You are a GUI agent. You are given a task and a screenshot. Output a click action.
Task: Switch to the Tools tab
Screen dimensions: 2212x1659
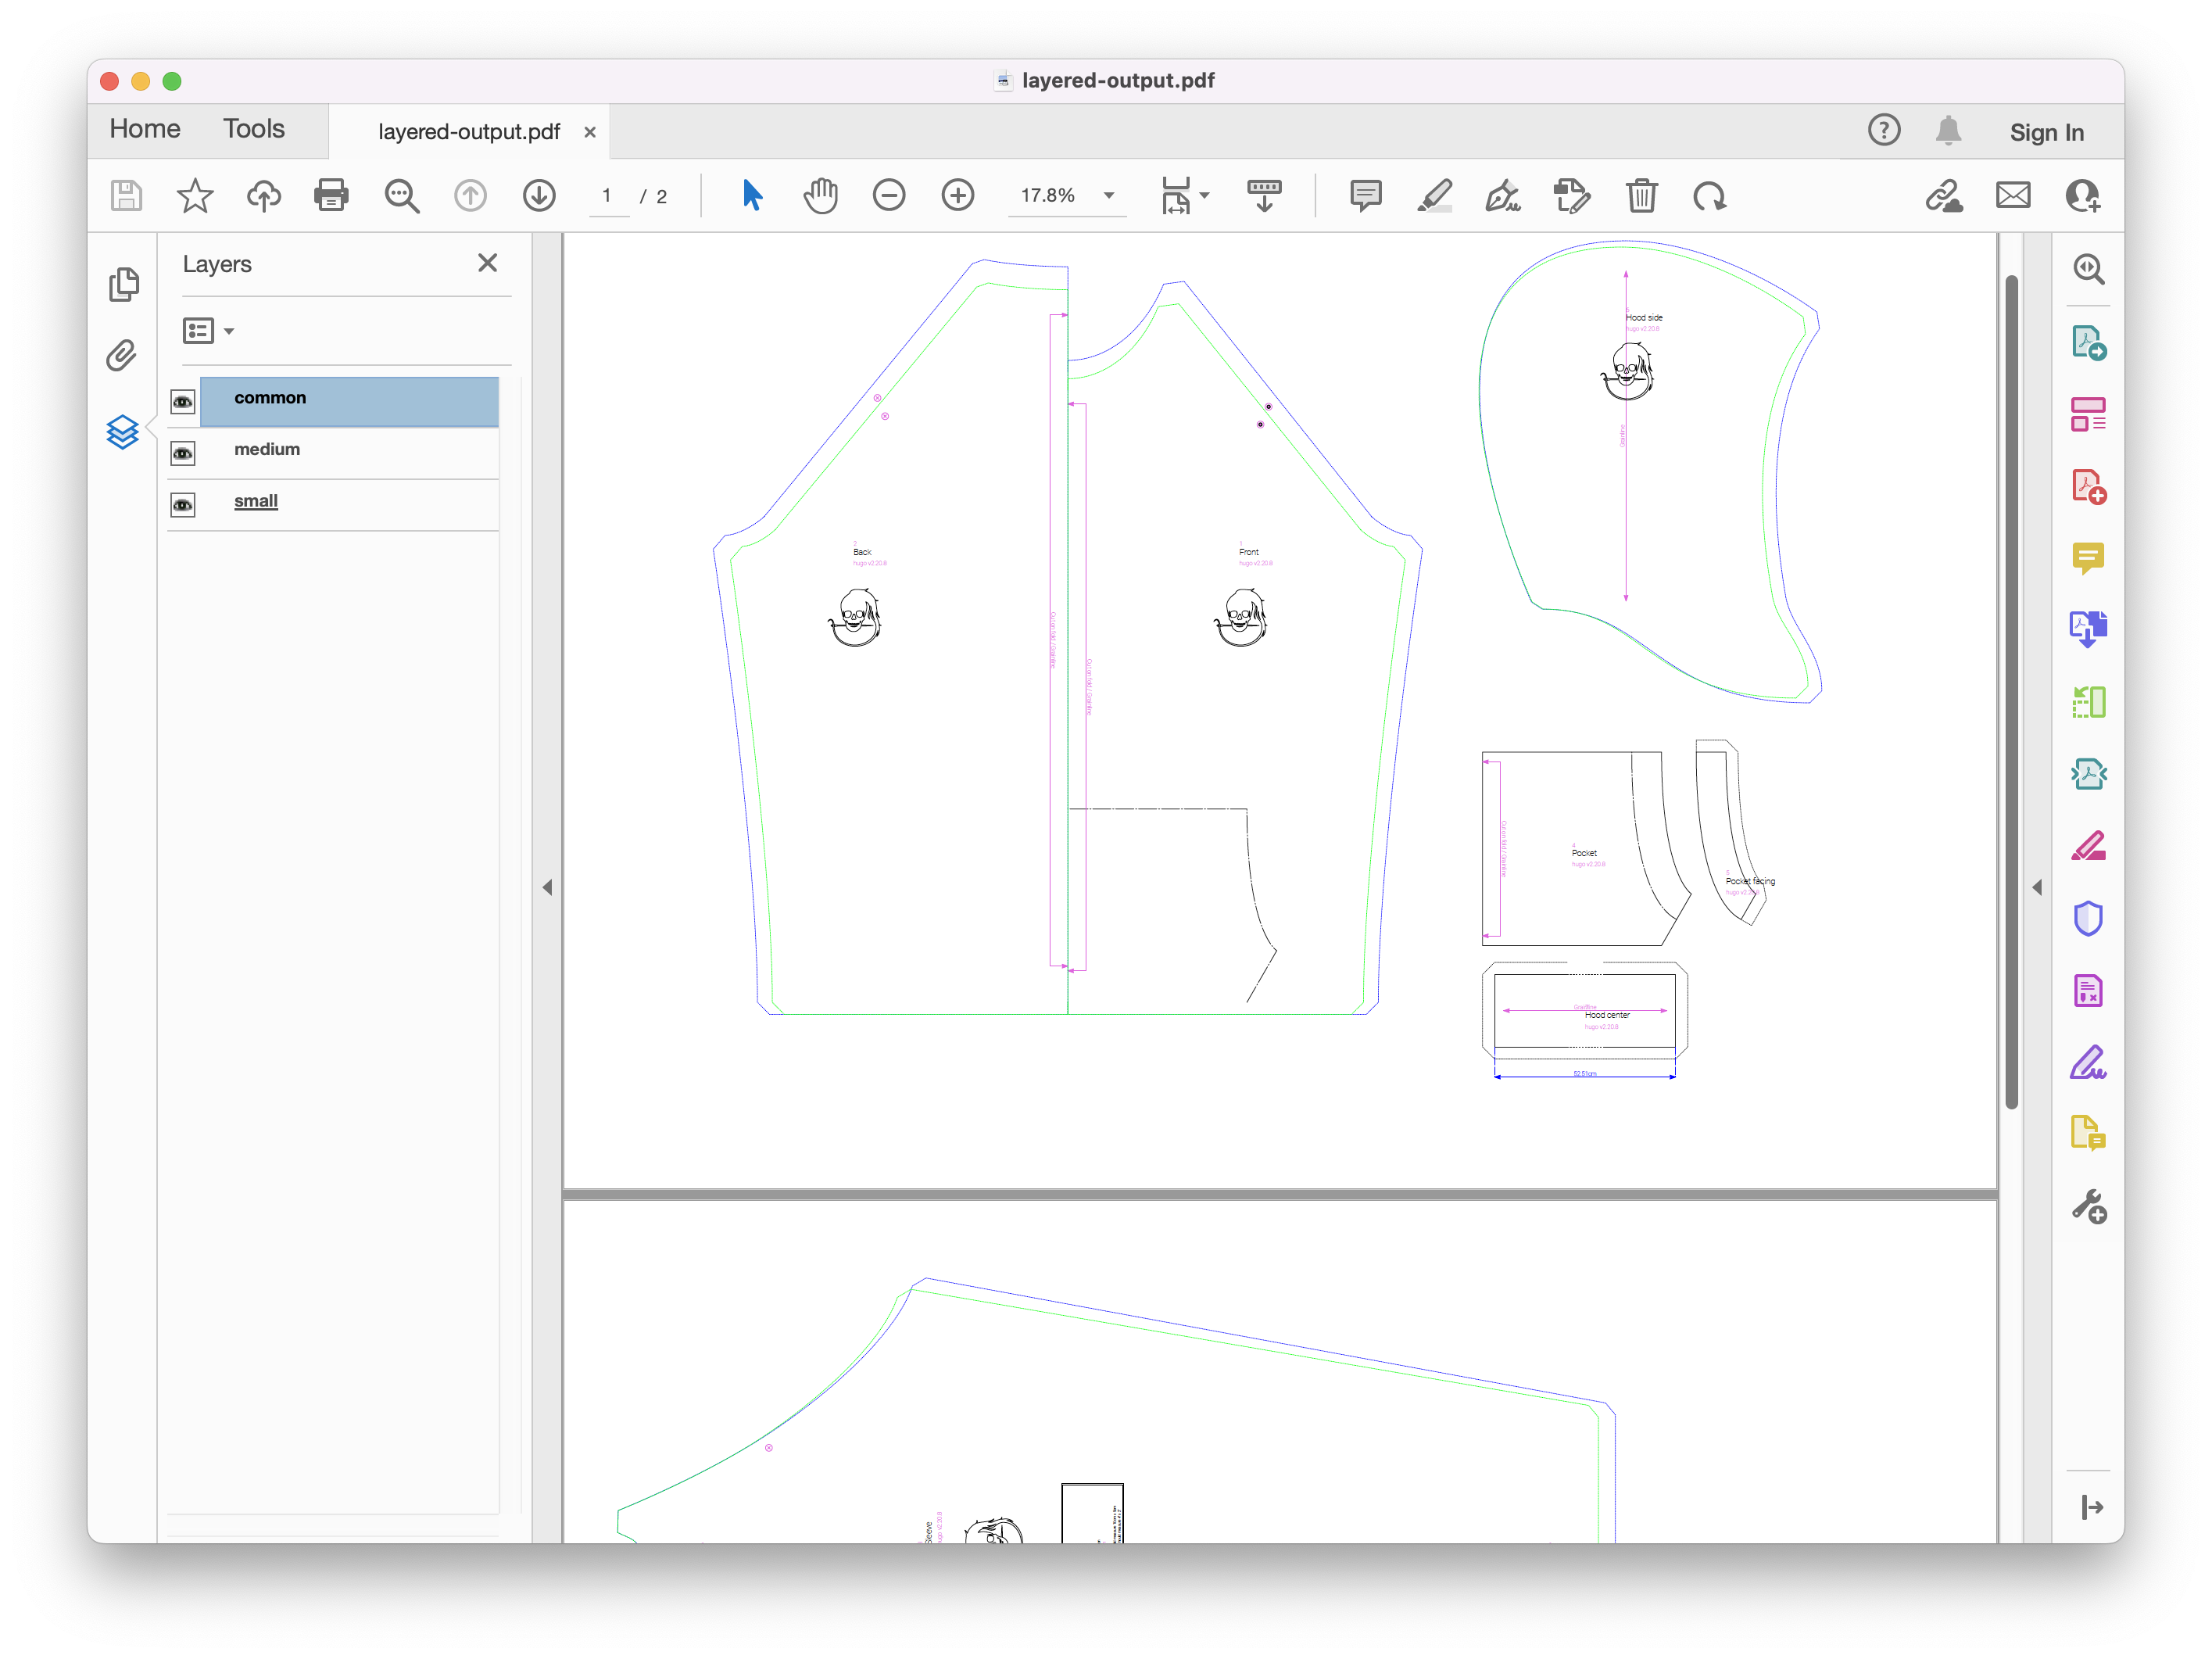coord(253,129)
